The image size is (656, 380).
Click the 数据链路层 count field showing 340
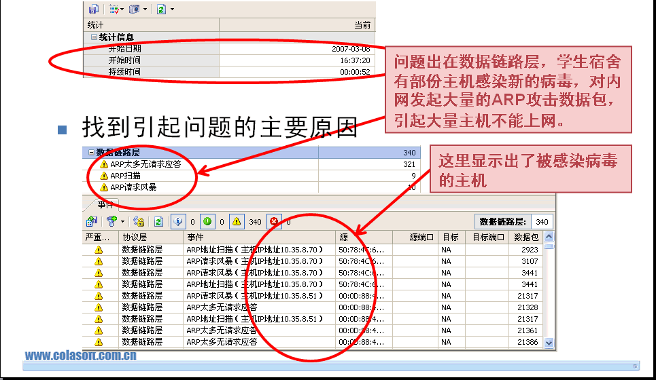click(542, 222)
